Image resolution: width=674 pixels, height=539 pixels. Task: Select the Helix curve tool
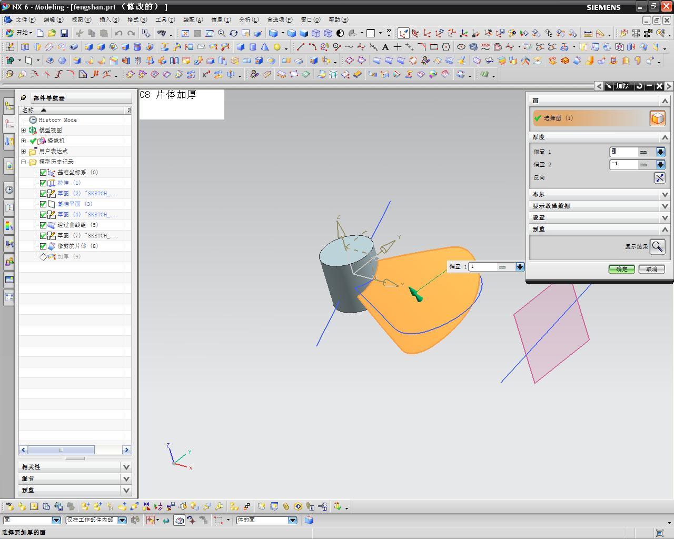(x=473, y=47)
